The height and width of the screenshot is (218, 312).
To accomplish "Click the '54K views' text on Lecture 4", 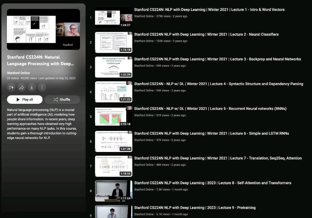I will 163,91.
